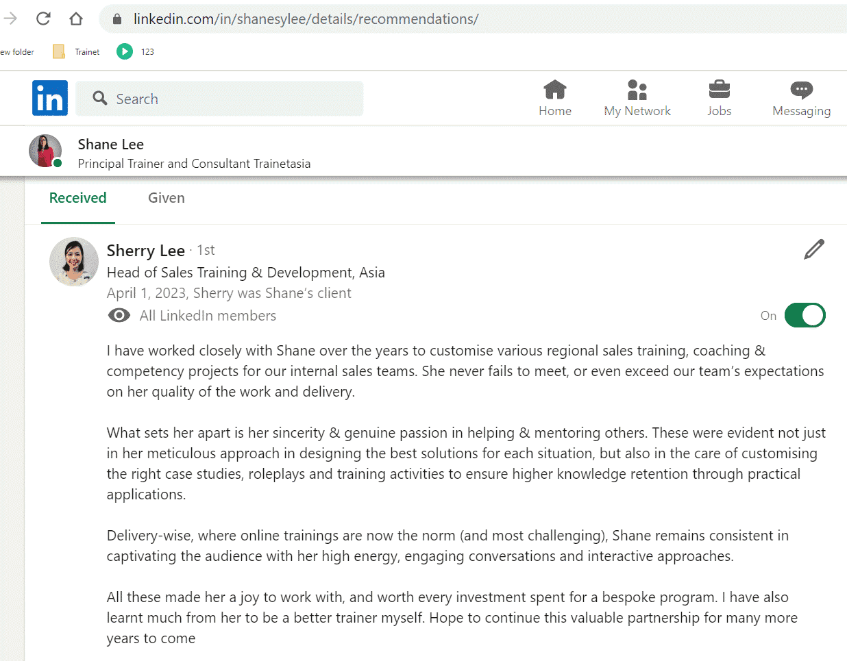Image resolution: width=847 pixels, height=661 pixels.
Task: Reload the current browser page
Action: coord(43,18)
